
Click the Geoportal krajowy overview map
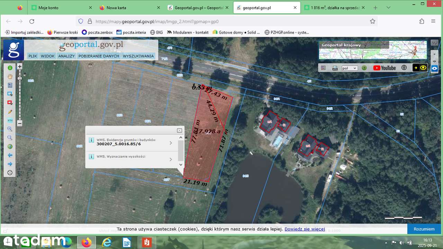pyautogui.click(x=373, y=50)
